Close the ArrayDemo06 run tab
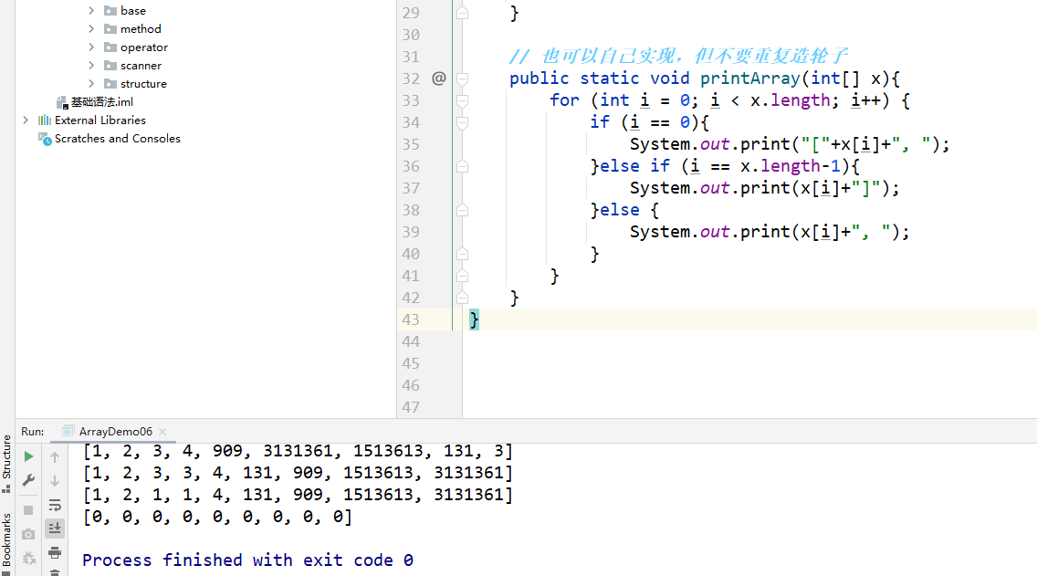The image size is (1037, 576). click(162, 431)
